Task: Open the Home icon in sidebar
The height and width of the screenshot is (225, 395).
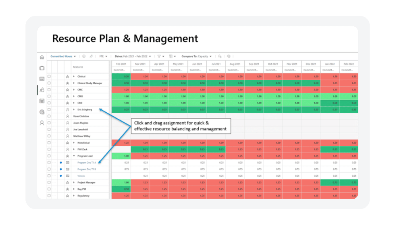Action: [42, 57]
